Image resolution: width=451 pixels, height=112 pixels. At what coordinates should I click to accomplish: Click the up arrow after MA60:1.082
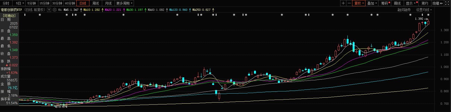(167, 10)
